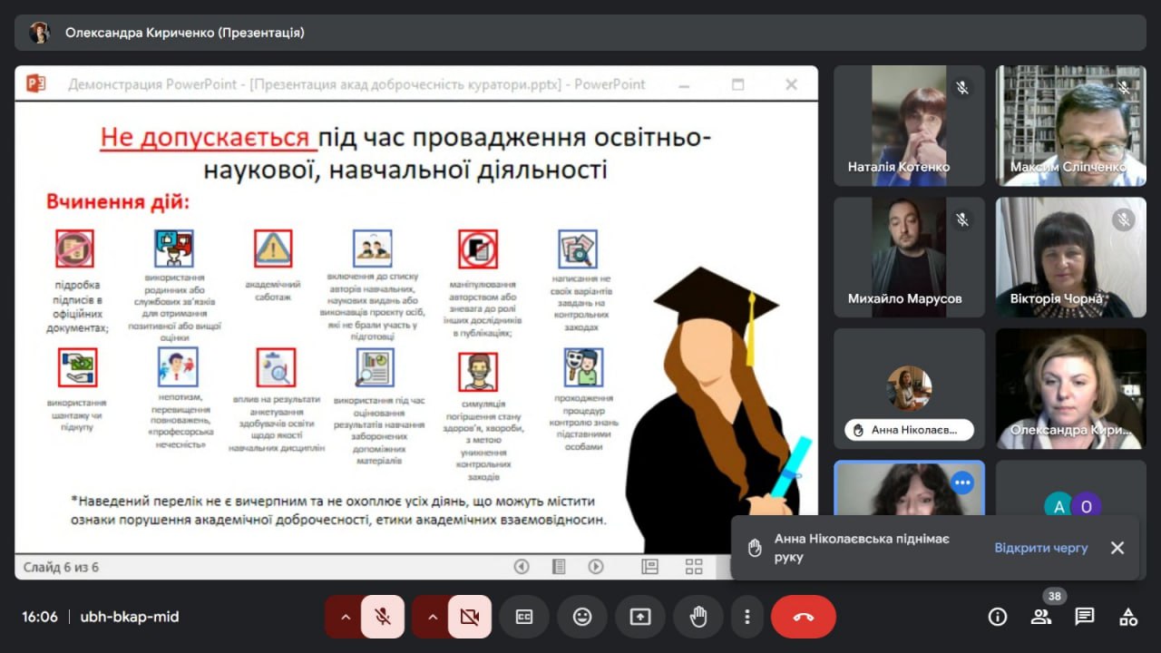Viewport: 1161px width, 653px height.
Task: Switch to normal view icon in PowerPoint status bar
Action: 649,567
